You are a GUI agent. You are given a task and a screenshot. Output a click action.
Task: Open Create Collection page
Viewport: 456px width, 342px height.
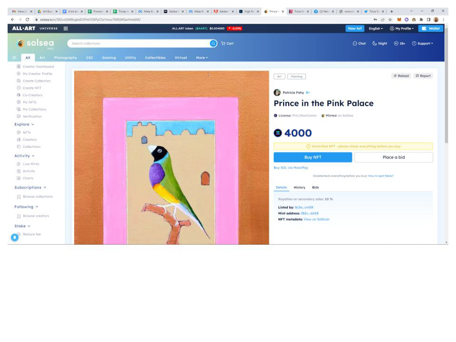[x=33, y=81]
